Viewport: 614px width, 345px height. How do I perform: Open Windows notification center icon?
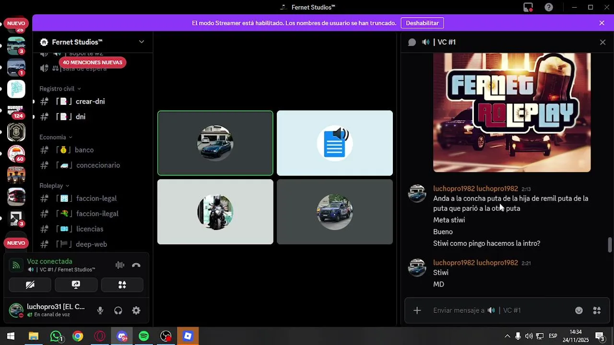[600, 336]
